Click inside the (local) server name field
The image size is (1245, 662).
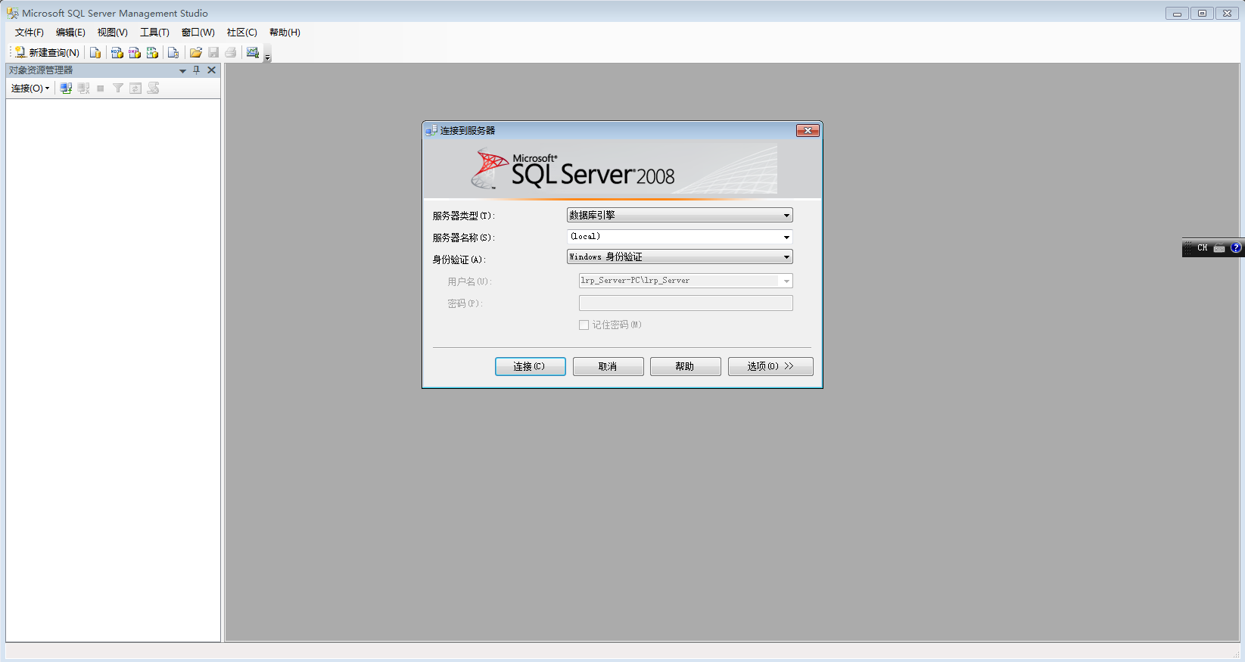coord(674,237)
